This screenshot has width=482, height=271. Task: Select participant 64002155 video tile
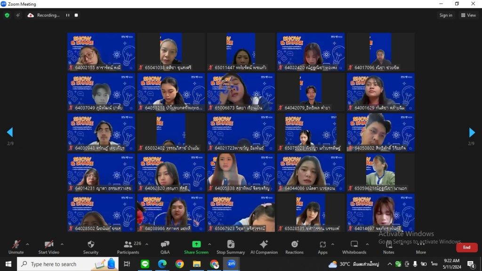(x=101, y=52)
